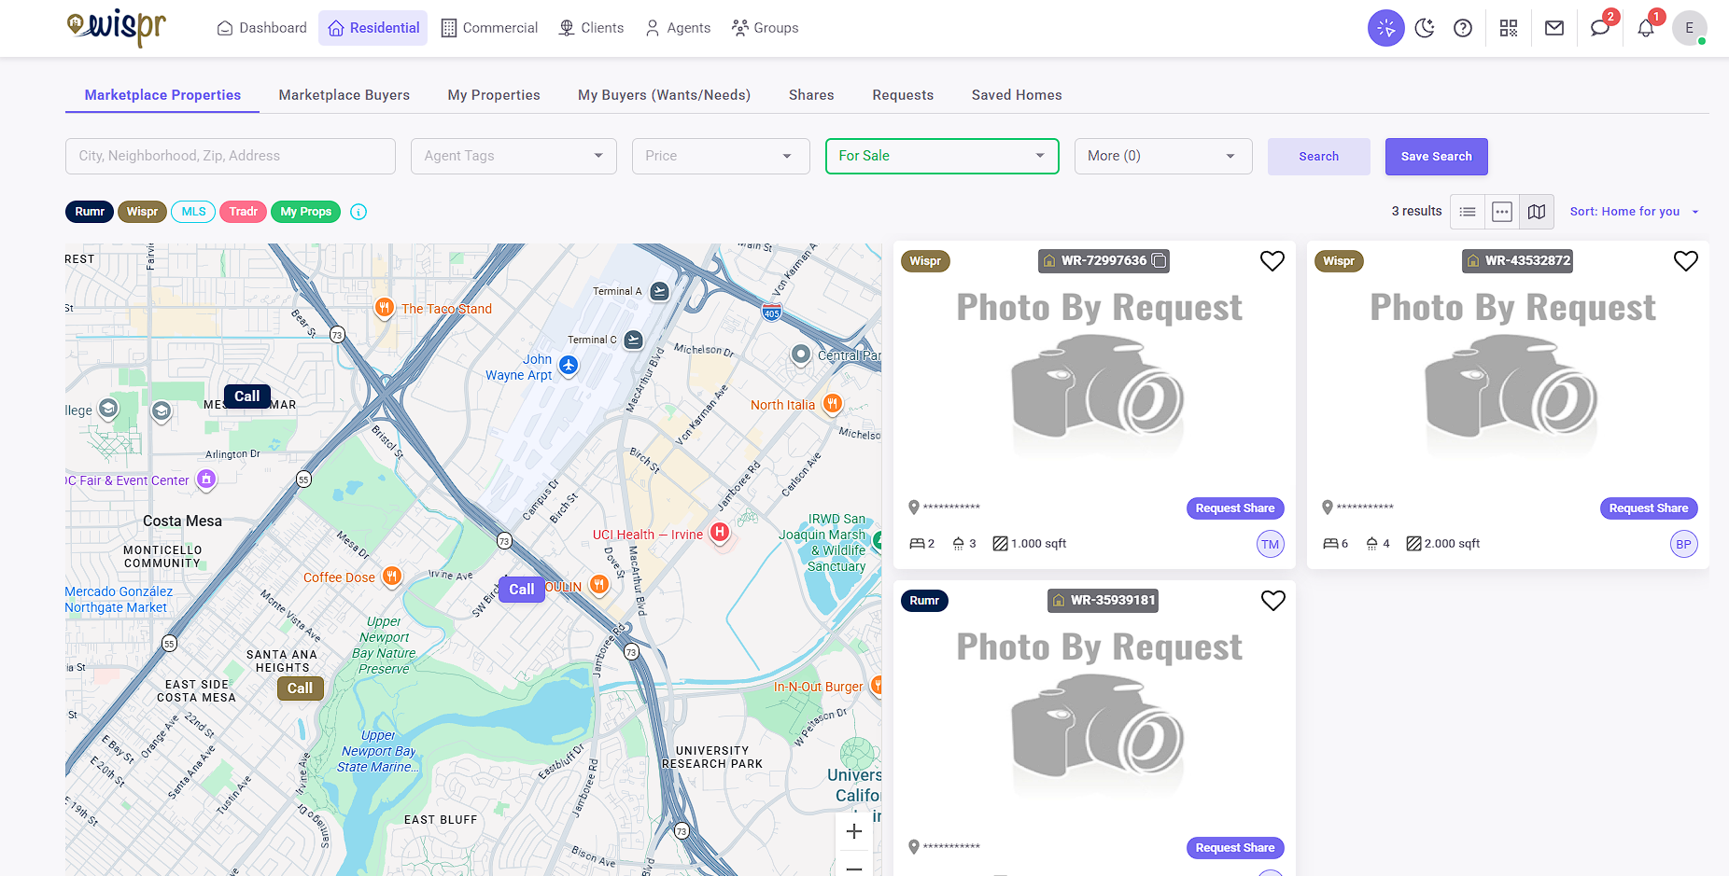
Task: Select North Italia map pin
Action: point(832,404)
